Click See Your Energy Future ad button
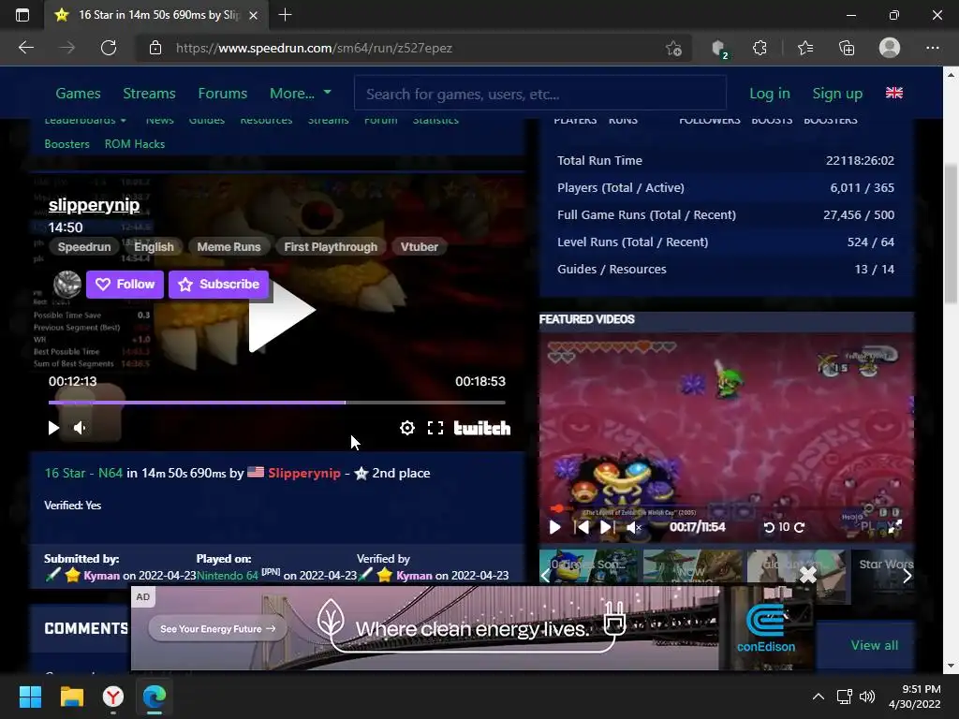The image size is (959, 719). pyautogui.click(x=217, y=628)
